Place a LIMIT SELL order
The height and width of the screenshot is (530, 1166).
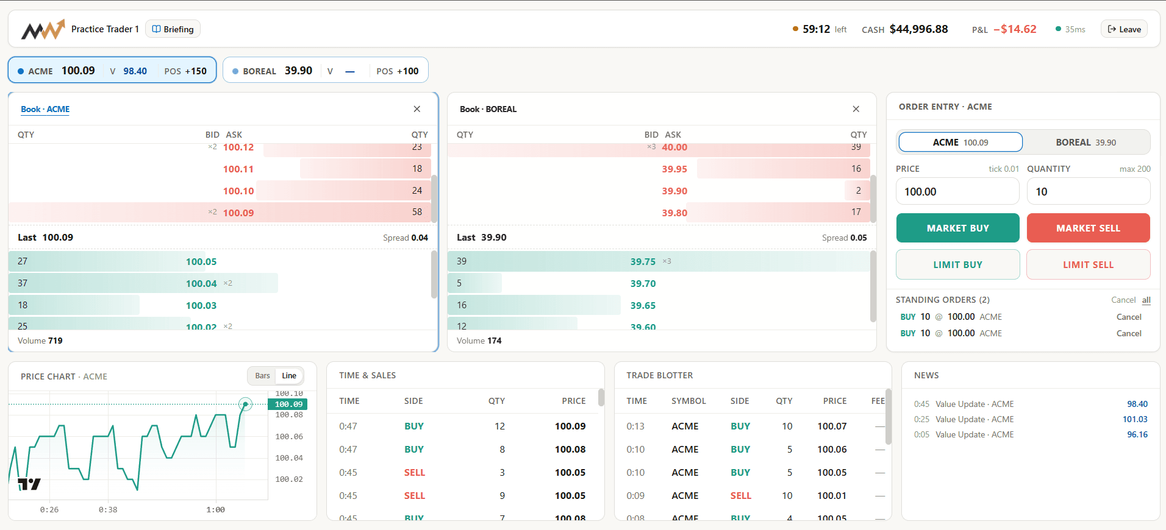tap(1089, 264)
